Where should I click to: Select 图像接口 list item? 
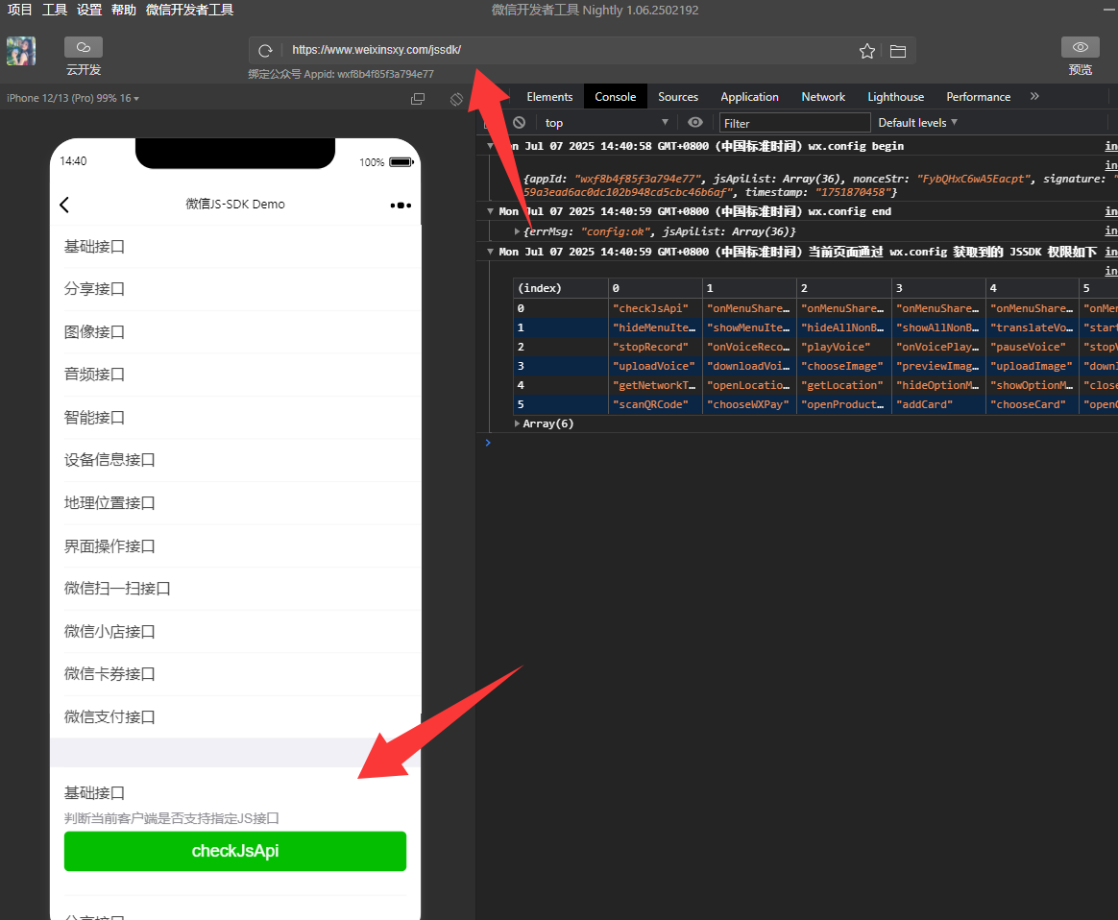235,332
